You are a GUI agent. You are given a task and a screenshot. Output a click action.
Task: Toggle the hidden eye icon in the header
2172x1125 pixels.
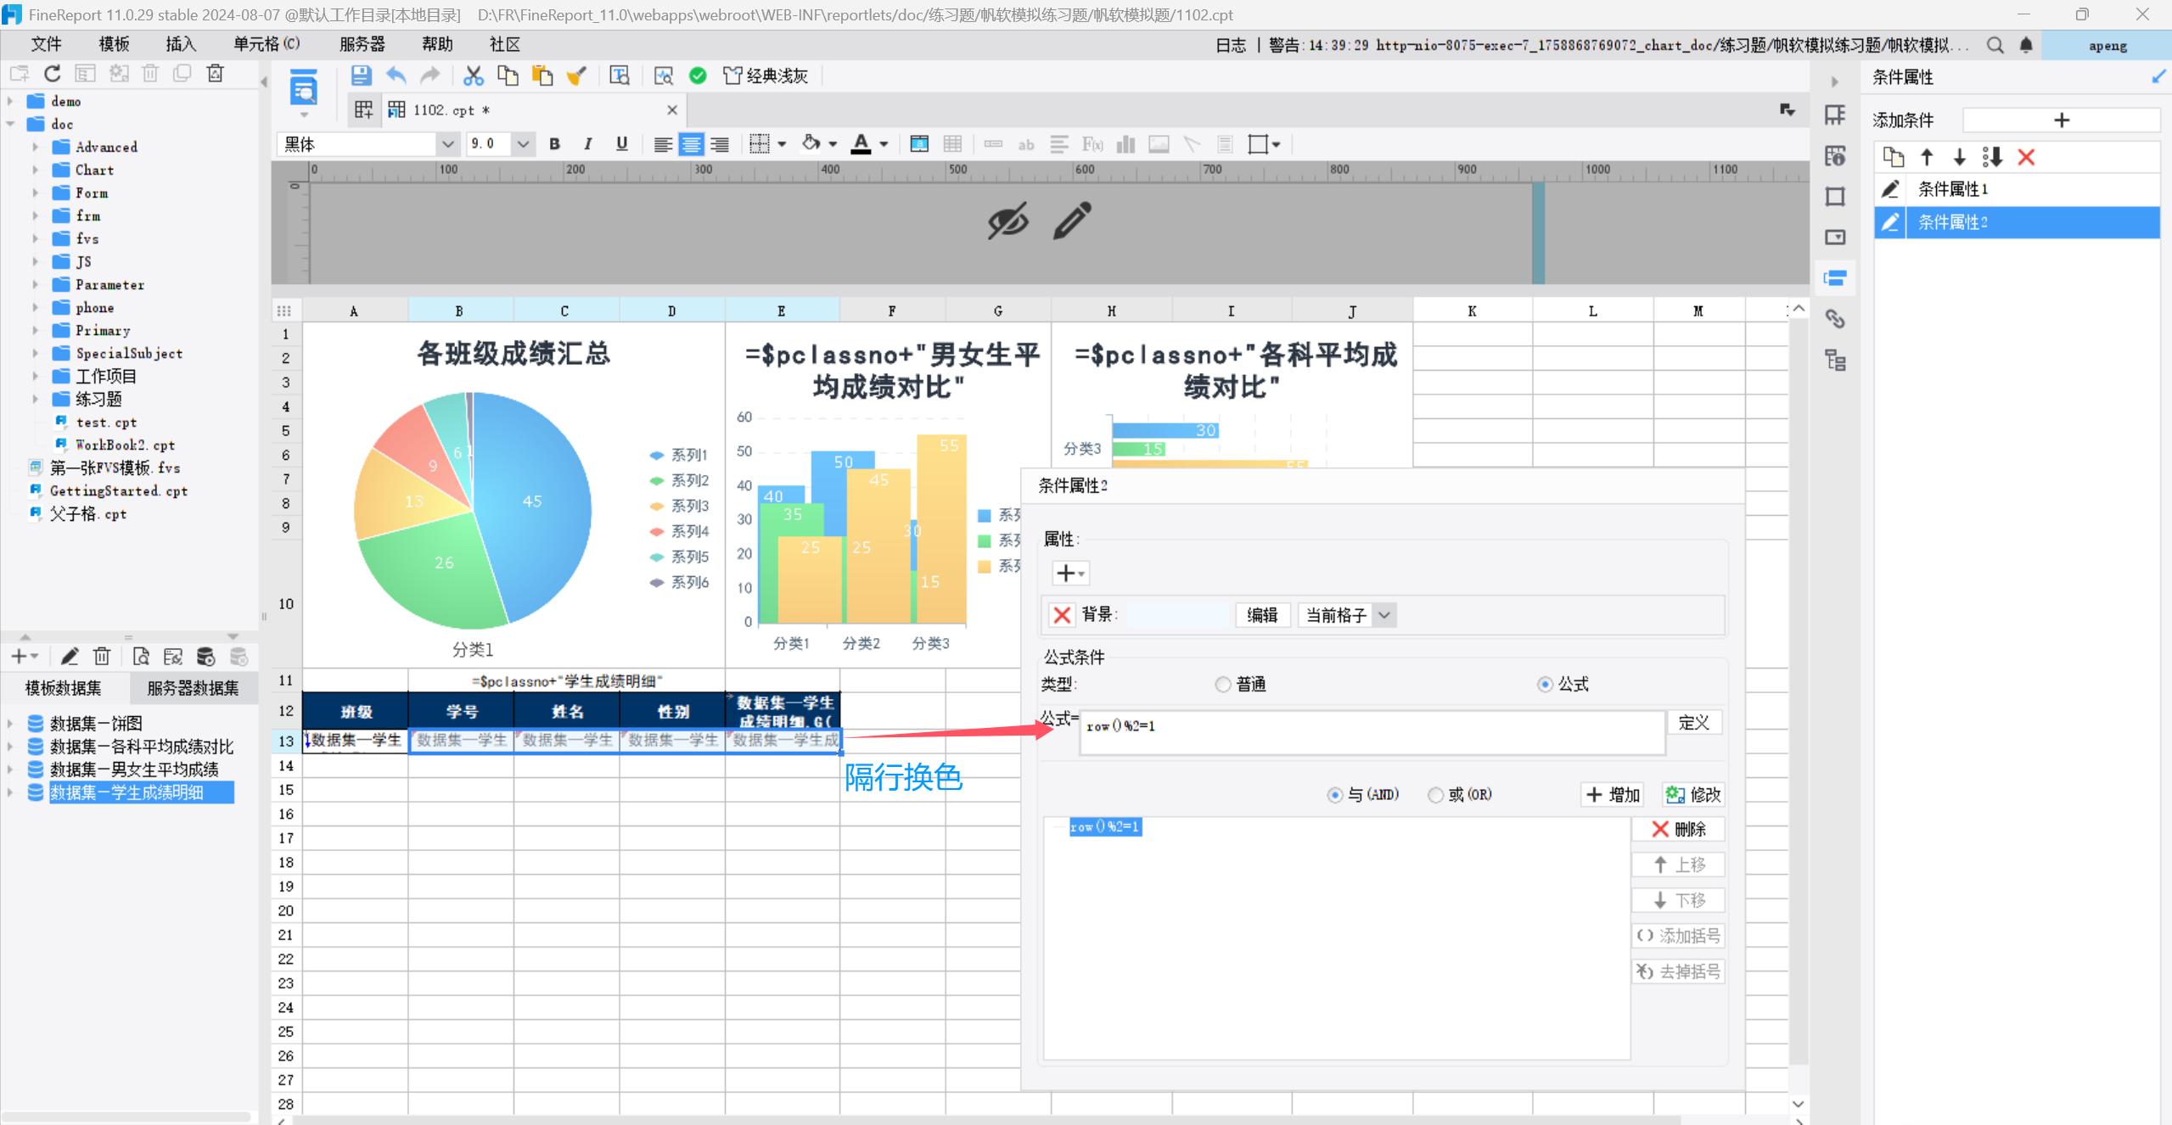point(1007,221)
